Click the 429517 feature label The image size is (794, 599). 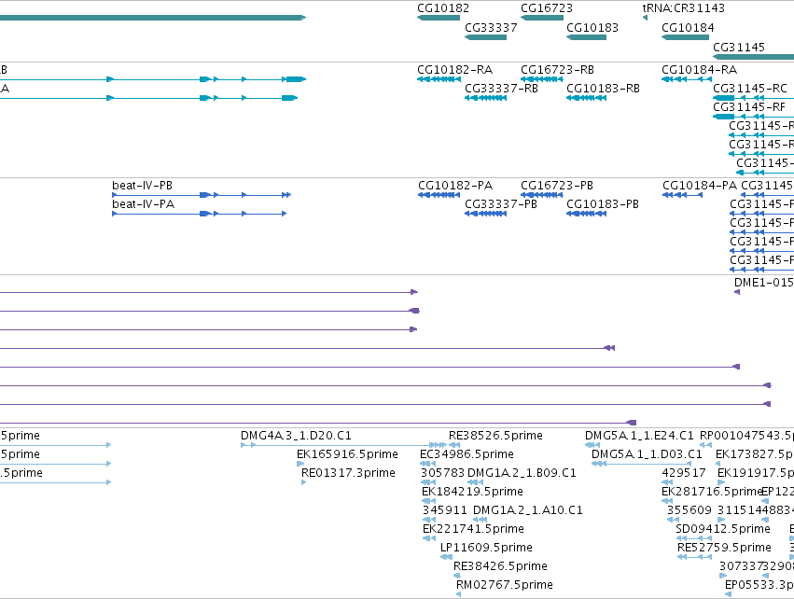coord(684,473)
